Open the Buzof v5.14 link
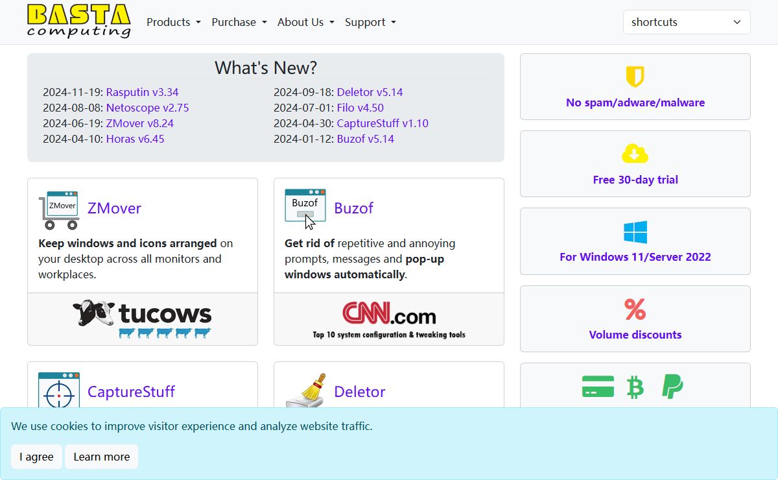The height and width of the screenshot is (480, 778). coord(366,139)
